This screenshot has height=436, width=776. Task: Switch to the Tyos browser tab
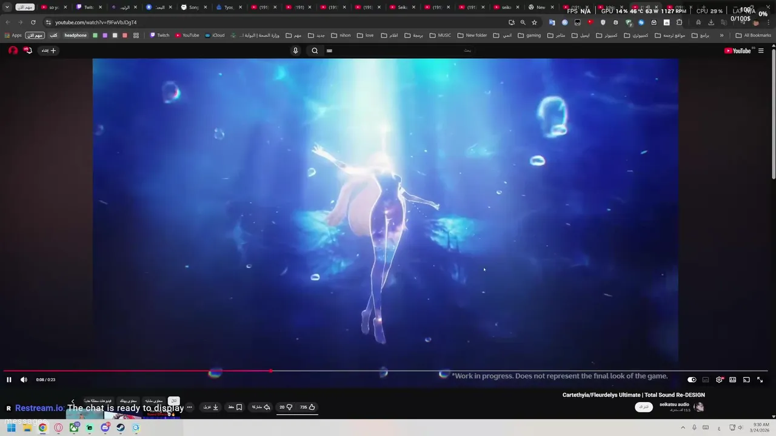[x=229, y=7]
